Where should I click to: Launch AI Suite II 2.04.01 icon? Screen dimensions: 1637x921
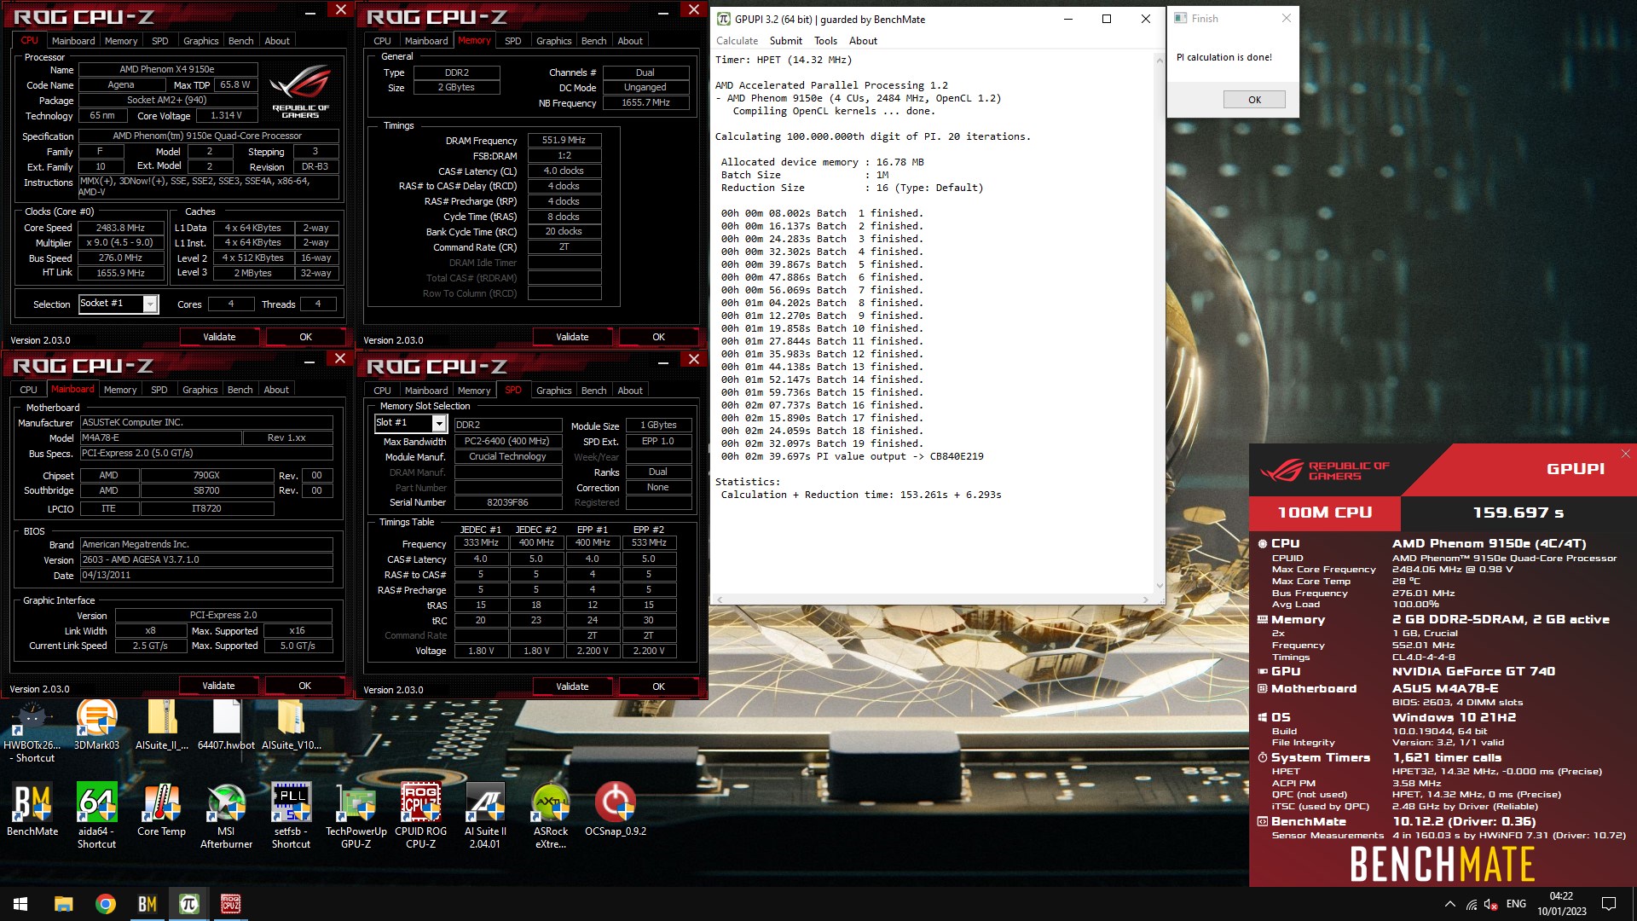click(x=485, y=816)
